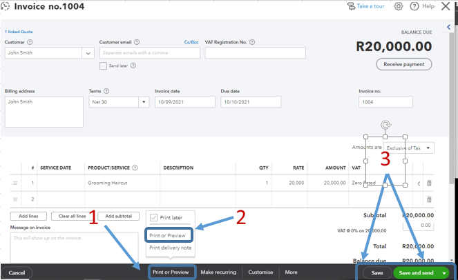Click the help icon next to Customer email
This screenshot has height=280, width=458.
pos(137,42)
